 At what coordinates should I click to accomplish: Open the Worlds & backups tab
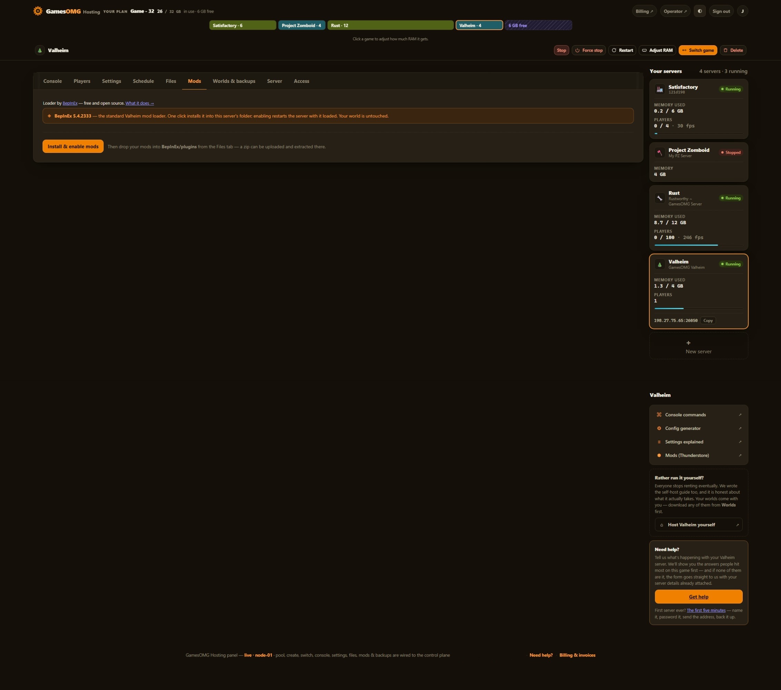click(x=234, y=81)
